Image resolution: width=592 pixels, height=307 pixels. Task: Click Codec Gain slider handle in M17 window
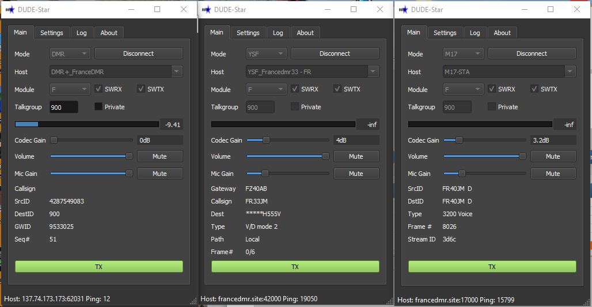(x=459, y=140)
